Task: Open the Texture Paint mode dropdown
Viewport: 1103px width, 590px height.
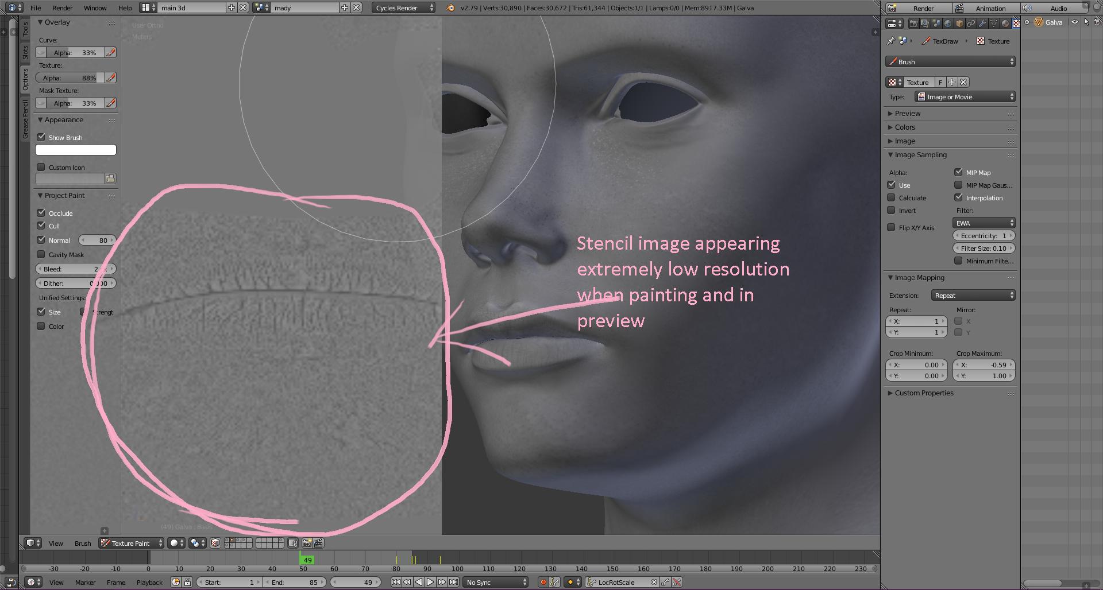Action: 131,542
